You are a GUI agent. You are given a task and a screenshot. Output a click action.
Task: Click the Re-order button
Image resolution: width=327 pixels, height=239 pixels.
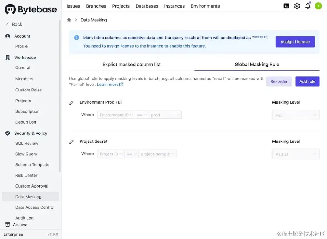pyautogui.click(x=279, y=81)
